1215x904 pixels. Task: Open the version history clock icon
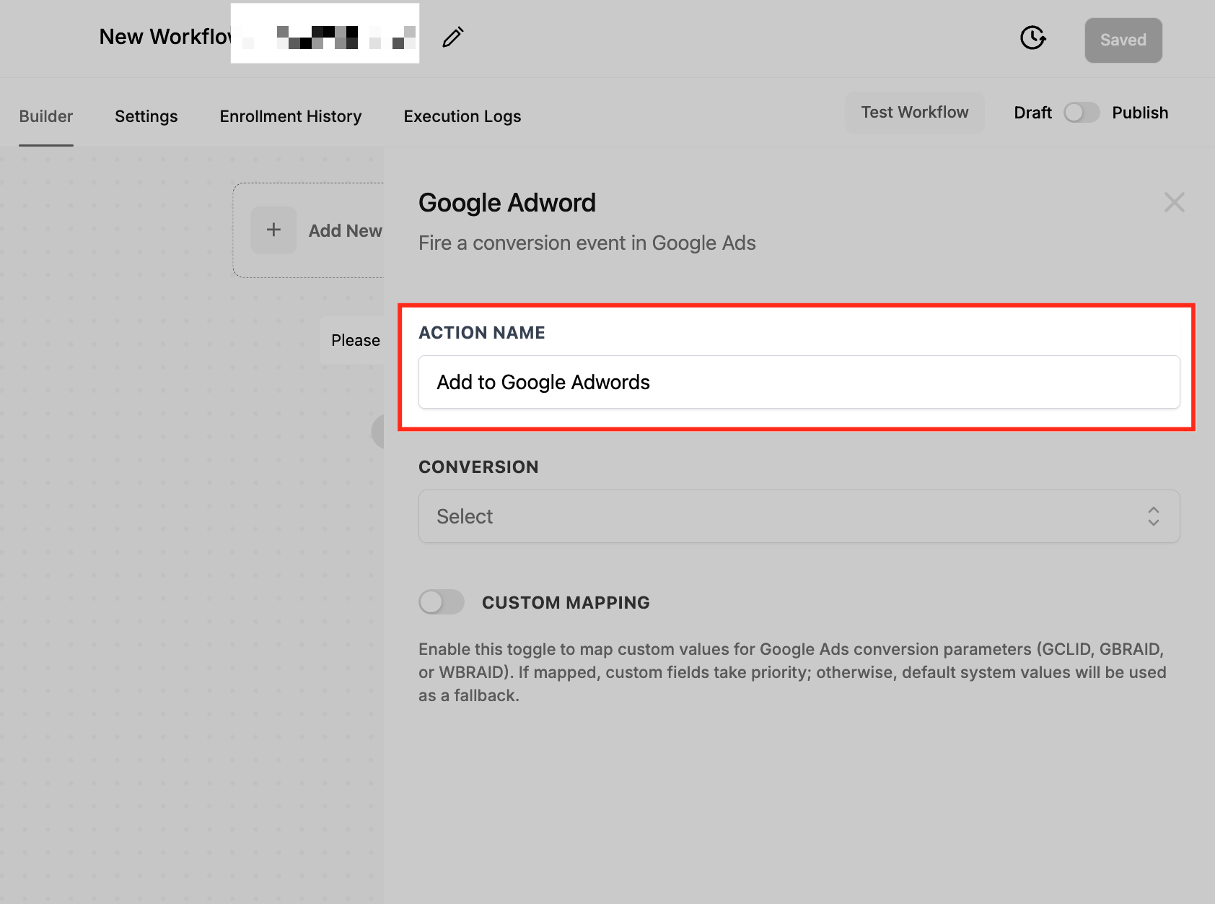[x=1033, y=38]
